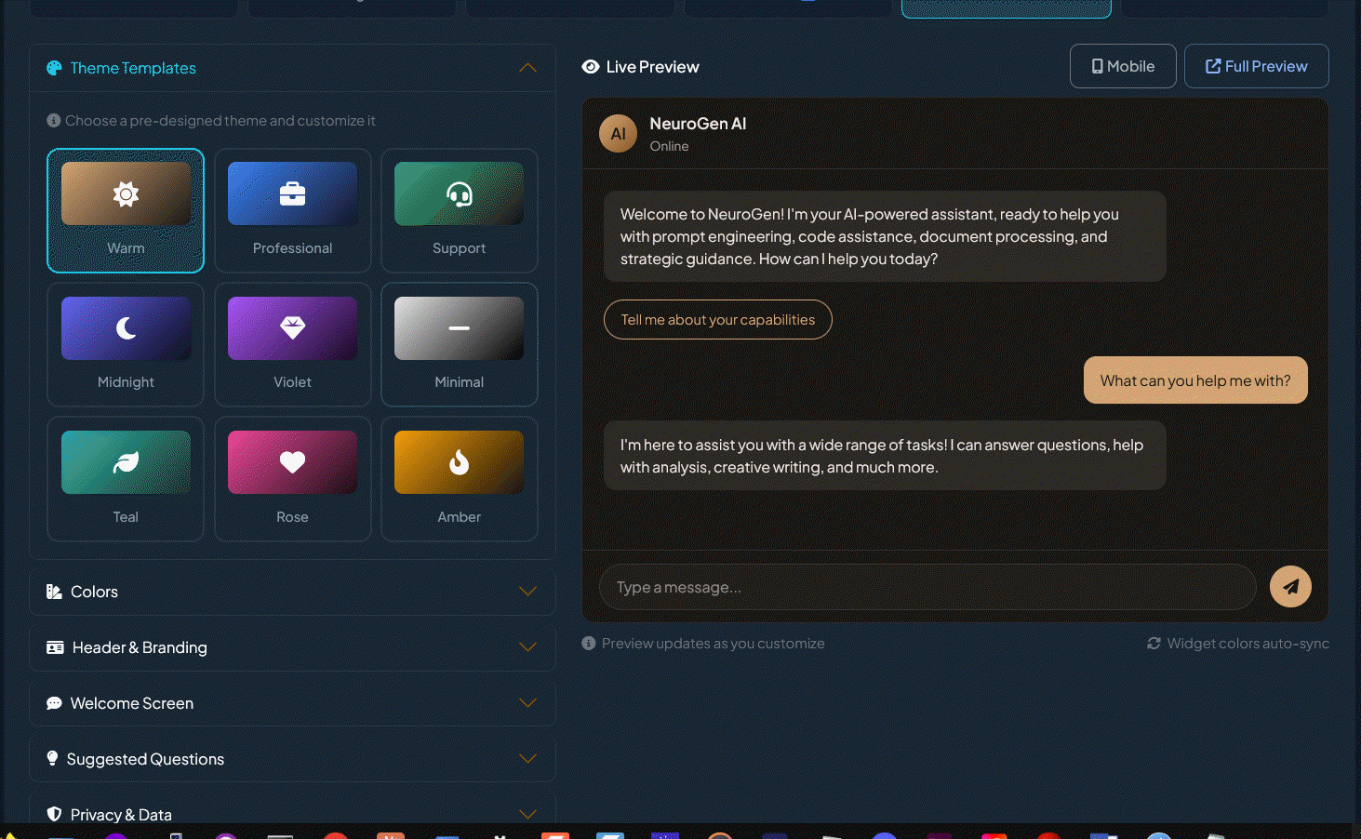The height and width of the screenshot is (839, 1361).
Task: Switch preview to Mobile view
Action: pos(1122,65)
